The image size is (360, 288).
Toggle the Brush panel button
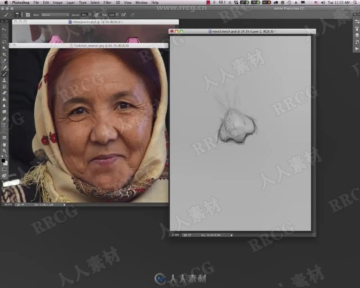[28, 15]
